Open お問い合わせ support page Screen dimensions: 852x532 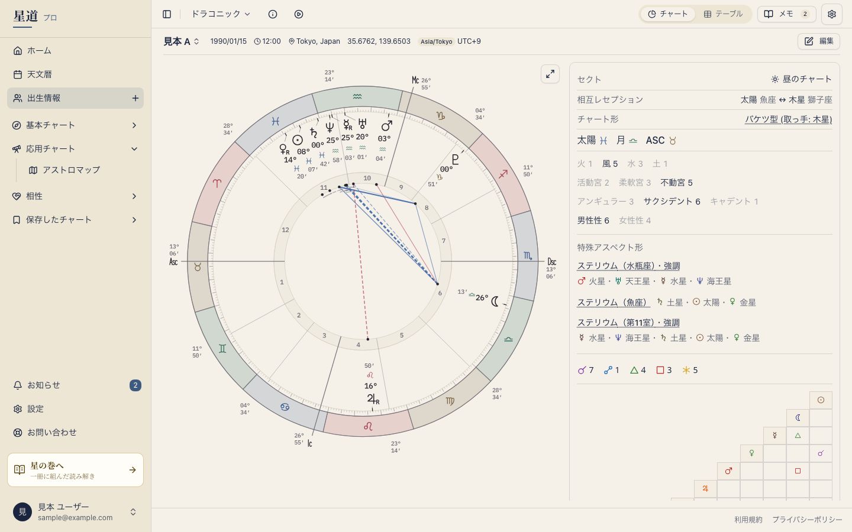[75, 433]
